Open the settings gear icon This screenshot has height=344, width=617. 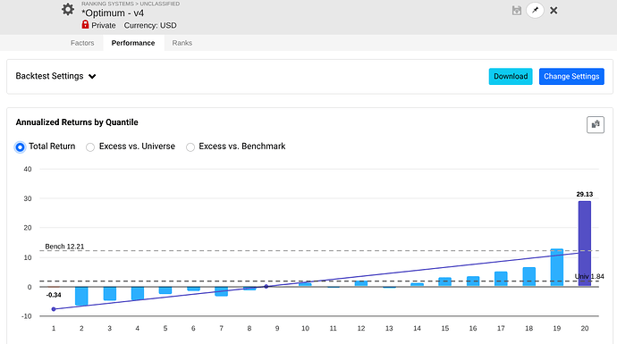(68, 10)
